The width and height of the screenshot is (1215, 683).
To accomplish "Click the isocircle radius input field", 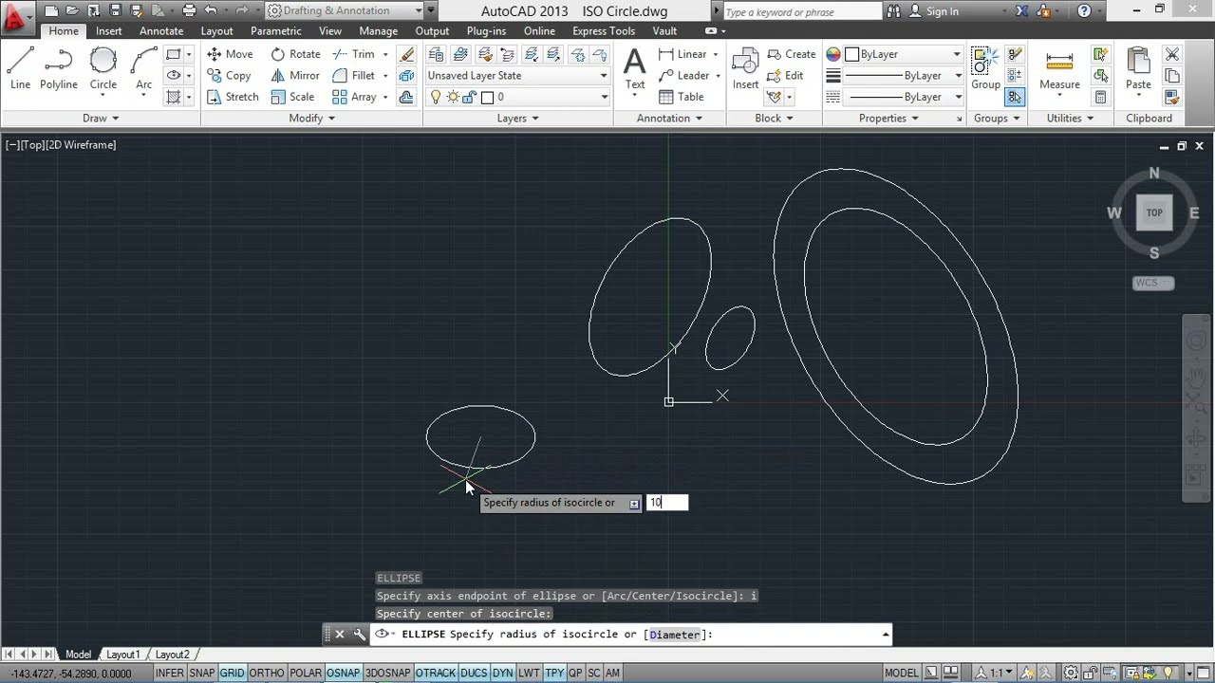I will point(667,503).
